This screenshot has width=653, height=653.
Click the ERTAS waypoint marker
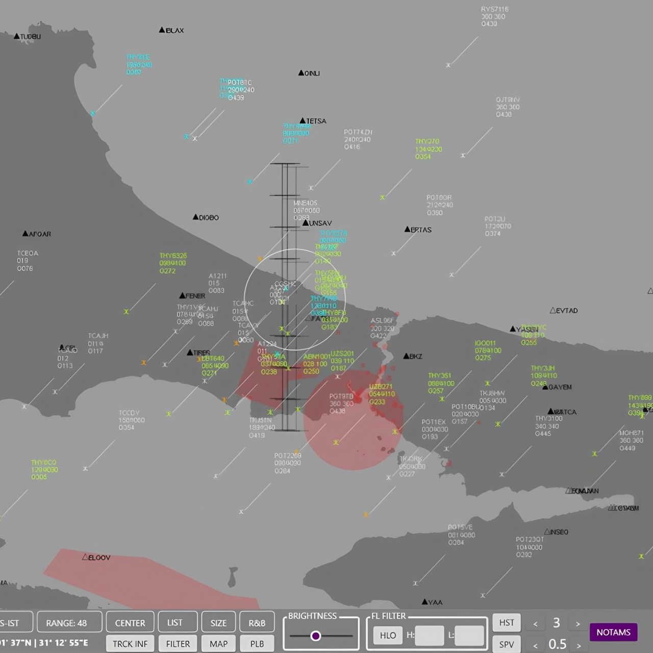(407, 230)
